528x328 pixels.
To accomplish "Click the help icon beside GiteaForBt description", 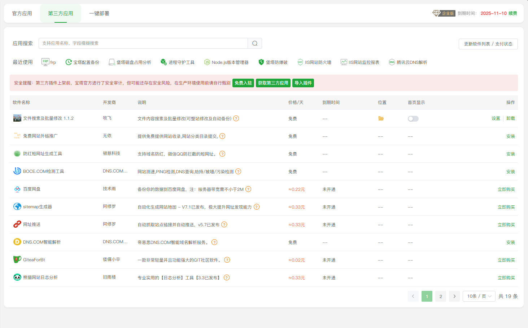I will (227, 259).
